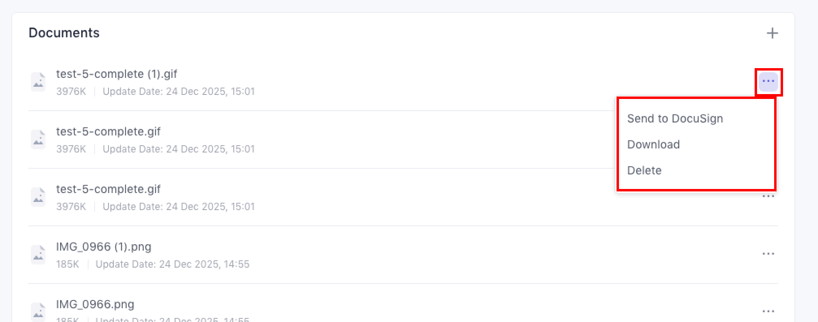
Task: Pick Delete from the document menu
Action: [644, 170]
